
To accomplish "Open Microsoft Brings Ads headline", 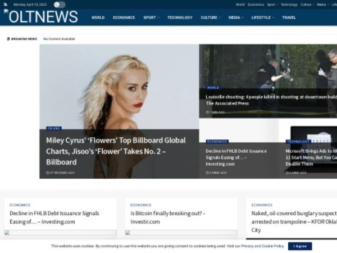I will (311, 157).
